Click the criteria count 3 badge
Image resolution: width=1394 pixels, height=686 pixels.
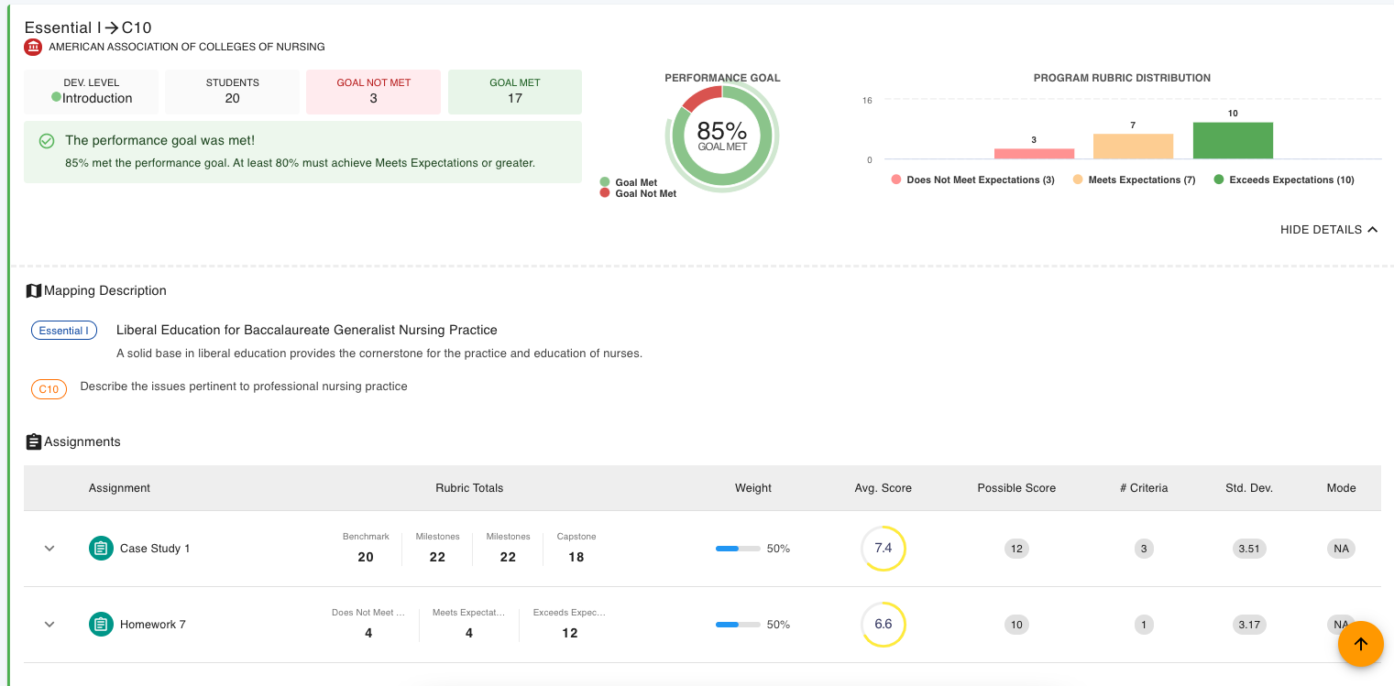click(1144, 549)
